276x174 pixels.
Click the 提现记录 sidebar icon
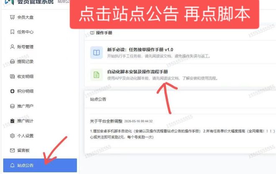point(12,61)
